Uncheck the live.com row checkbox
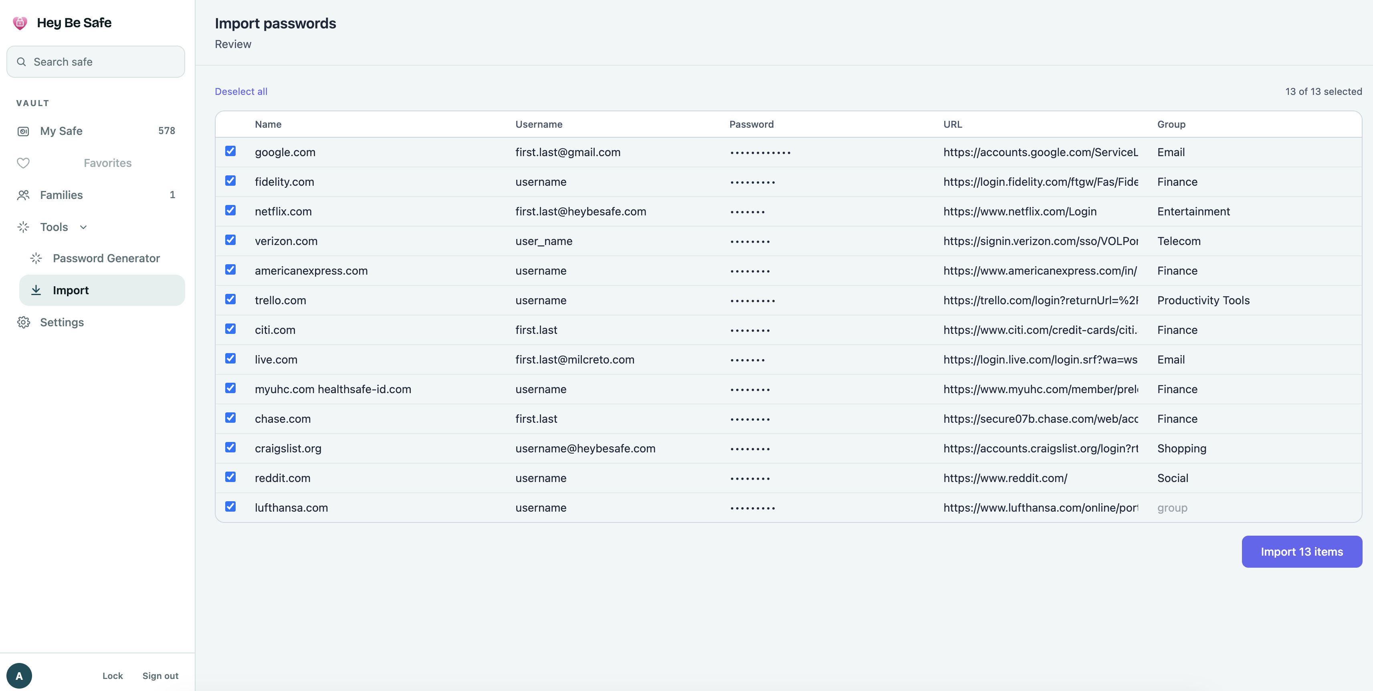1373x691 pixels. [230, 358]
